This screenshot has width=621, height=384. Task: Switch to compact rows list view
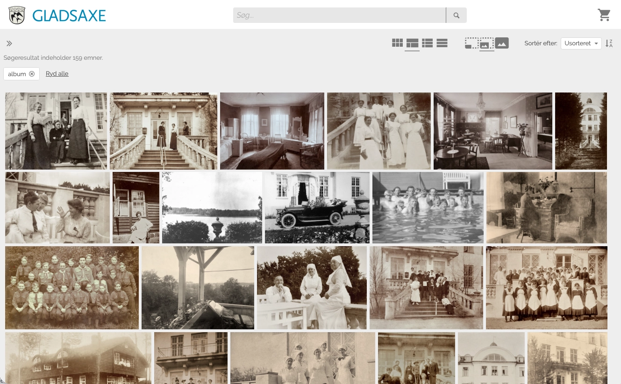point(442,43)
